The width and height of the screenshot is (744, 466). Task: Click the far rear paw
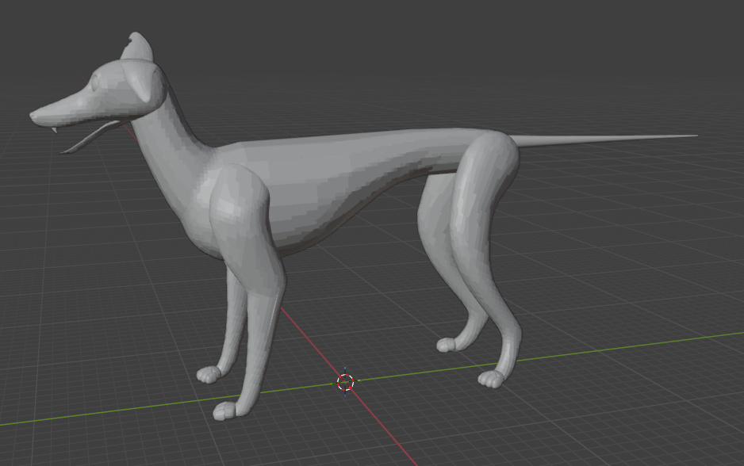click(448, 345)
